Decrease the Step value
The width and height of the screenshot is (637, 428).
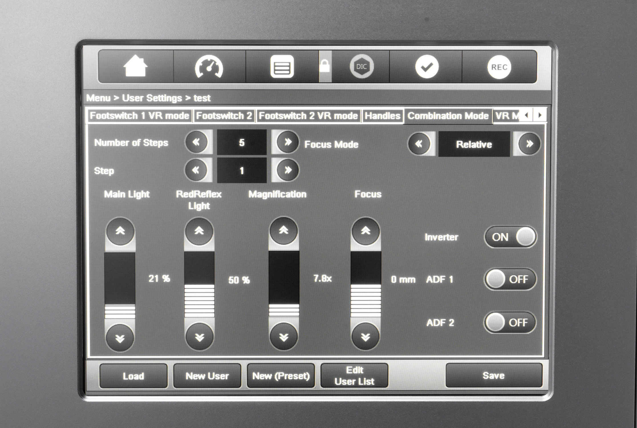pos(196,170)
